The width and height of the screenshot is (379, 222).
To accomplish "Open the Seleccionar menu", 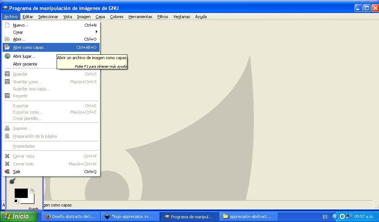I will [x=48, y=17].
